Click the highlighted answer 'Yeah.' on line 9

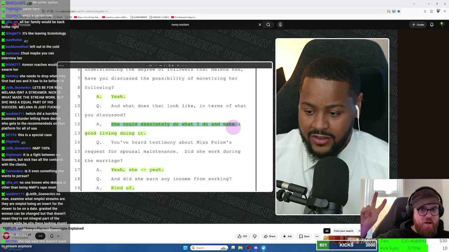click(x=118, y=97)
